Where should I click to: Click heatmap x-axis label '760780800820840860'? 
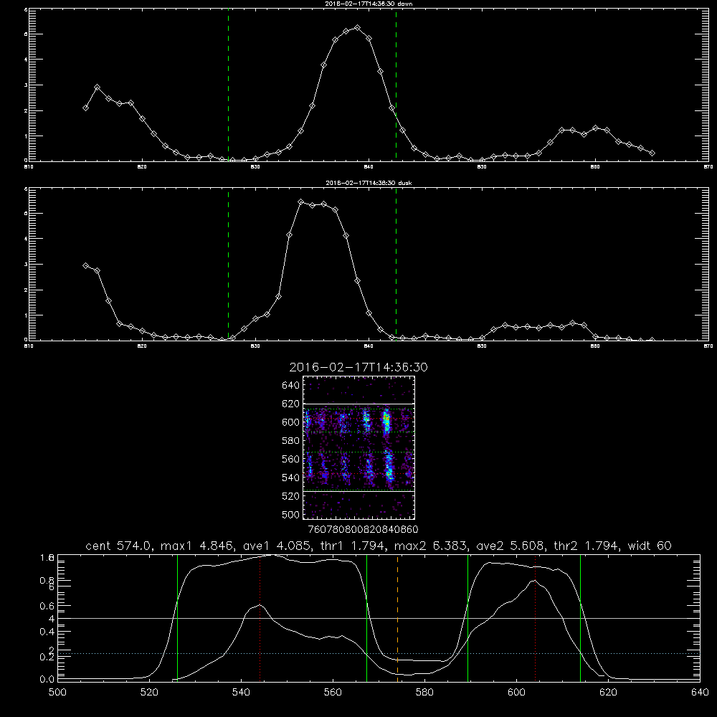pos(363,529)
